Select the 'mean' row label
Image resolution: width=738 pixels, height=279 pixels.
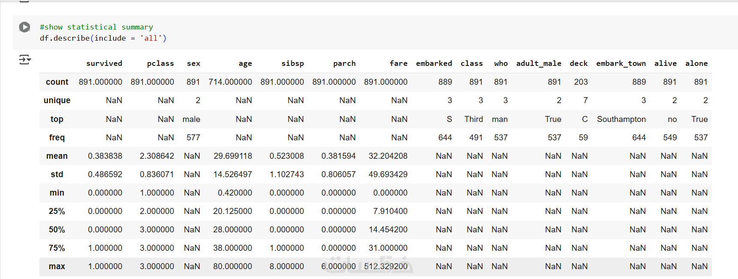[x=57, y=156]
